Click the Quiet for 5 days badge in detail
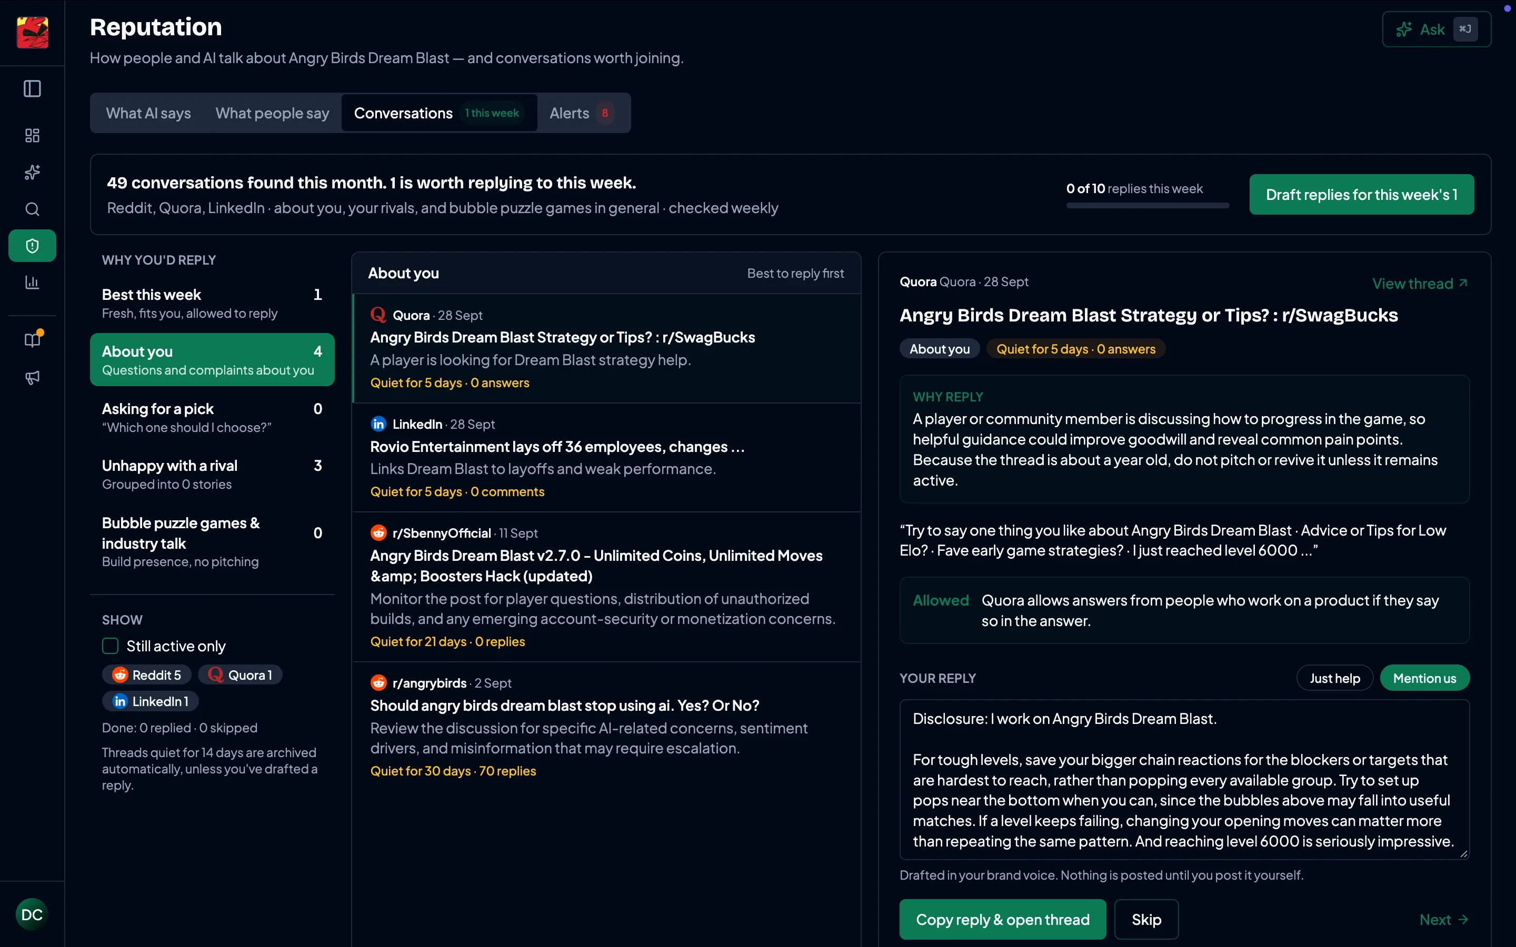The image size is (1516, 947). (1075, 349)
